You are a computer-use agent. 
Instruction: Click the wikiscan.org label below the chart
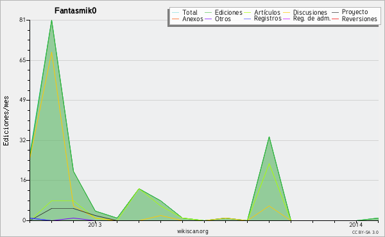click(193, 231)
